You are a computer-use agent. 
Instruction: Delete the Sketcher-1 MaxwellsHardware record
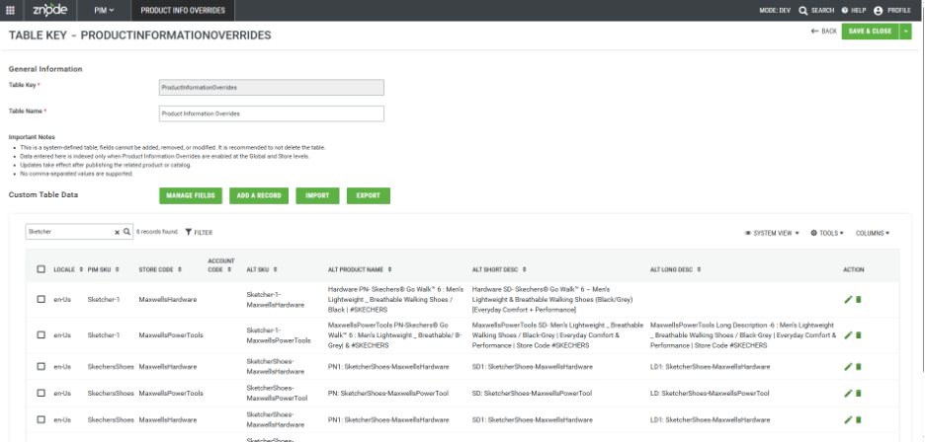[x=859, y=299]
